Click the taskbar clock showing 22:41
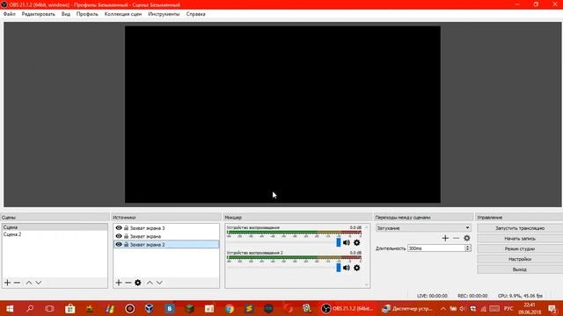Viewport: 563px width, 316px height. (x=530, y=308)
